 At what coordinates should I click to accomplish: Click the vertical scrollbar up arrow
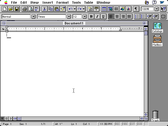(146, 29)
